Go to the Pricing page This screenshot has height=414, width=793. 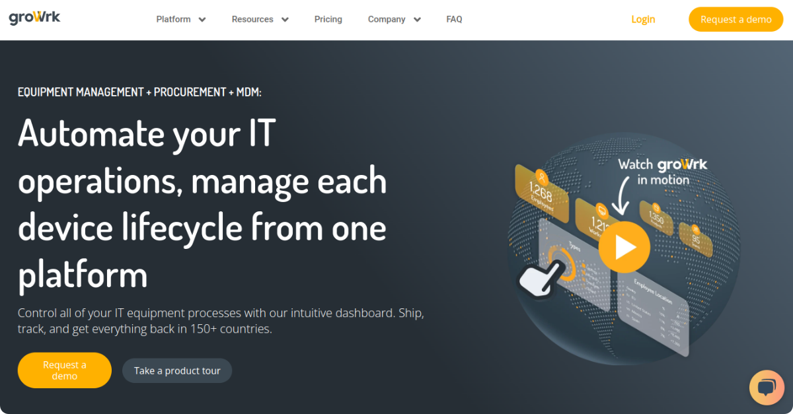(x=328, y=19)
